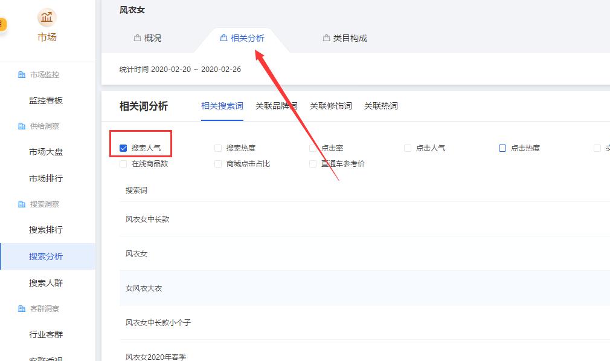This screenshot has height=361, width=610.
Task: Click the briefcase icon next to 概况
Action: click(x=137, y=37)
